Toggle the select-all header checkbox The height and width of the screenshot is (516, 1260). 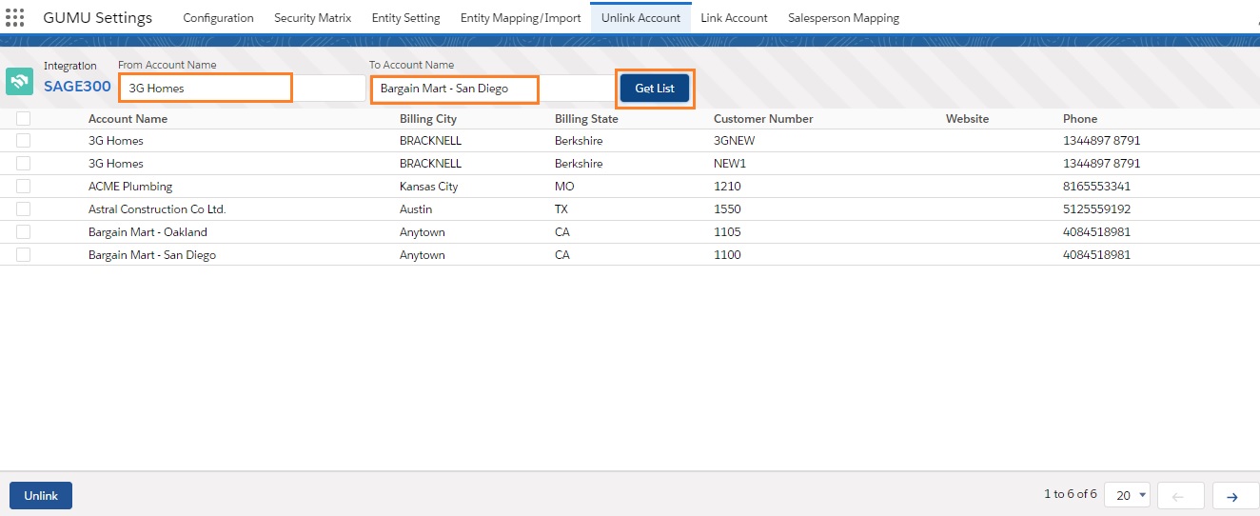tap(24, 118)
